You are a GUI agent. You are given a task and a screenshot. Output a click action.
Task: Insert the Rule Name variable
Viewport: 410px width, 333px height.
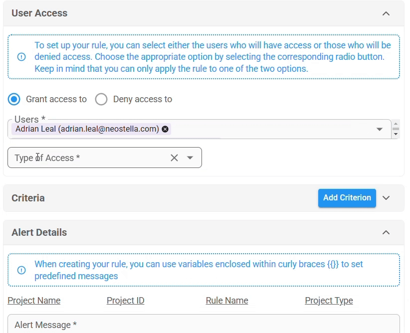(x=227, y=301)
